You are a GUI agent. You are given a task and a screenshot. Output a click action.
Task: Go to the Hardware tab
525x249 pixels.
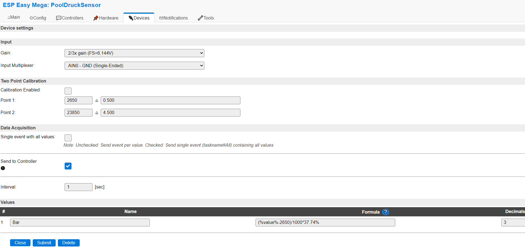coord(106,18)
